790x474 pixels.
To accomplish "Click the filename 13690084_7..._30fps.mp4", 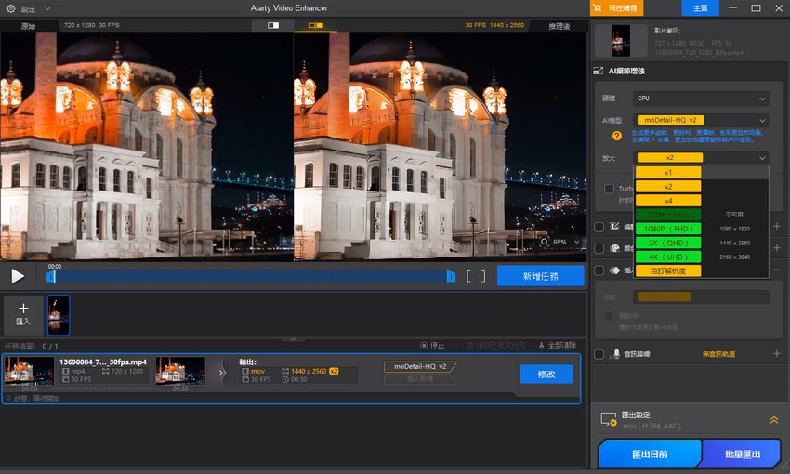I will (103, 362).
